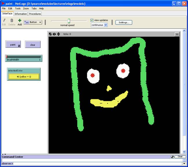The image size is (188, 167).
Task: Open the Zoom menu
Action: pyautogui.click(x=26, y=8)
